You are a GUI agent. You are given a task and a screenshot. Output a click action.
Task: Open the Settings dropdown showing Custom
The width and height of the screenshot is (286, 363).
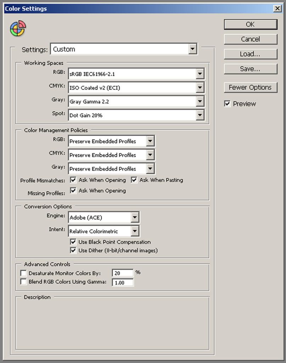point(193,49)
